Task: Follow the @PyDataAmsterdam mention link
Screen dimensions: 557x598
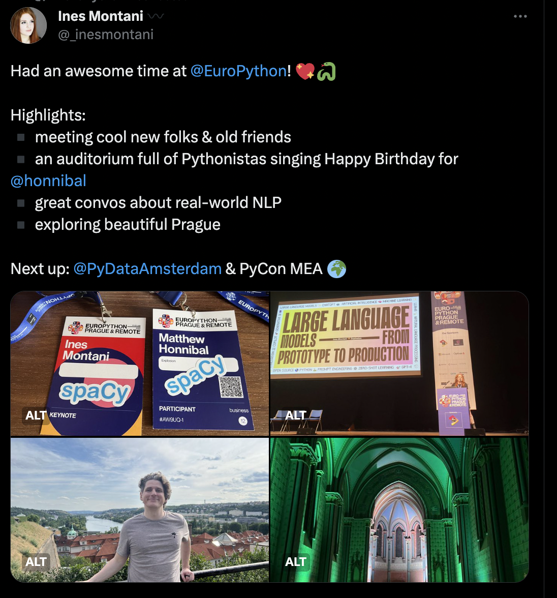Action: coord(147,269)
